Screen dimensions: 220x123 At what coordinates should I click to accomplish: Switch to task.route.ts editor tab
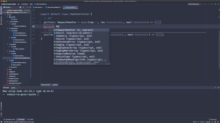(x=38, y=7)
